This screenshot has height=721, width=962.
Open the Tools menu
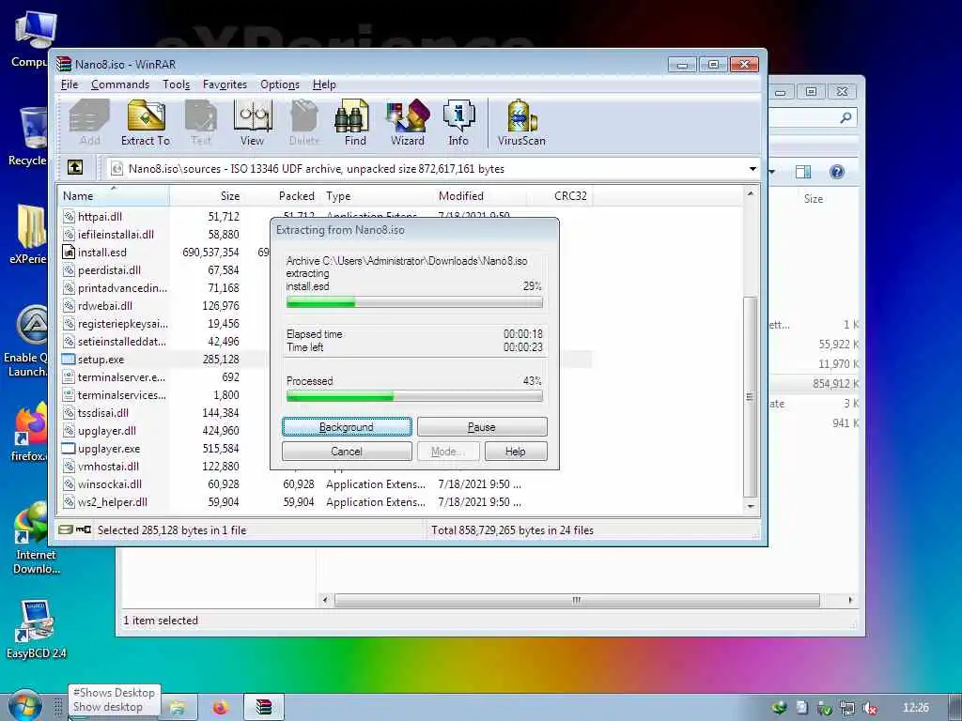click(176, 84)
